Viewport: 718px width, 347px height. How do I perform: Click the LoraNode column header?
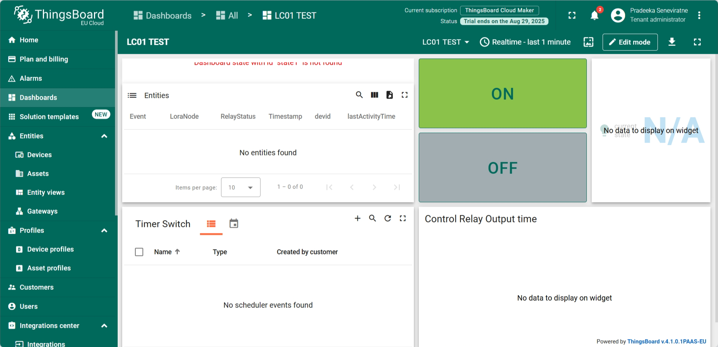pos(184,116)
